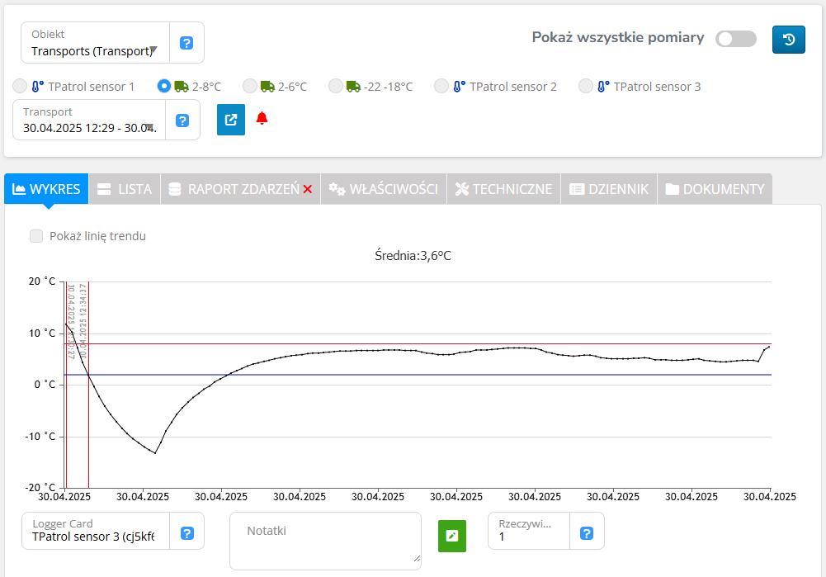Viewport: 826px width, 577px height.
Task: Go to the DOKUMENTY tab
Action: click(x=715, y=189)
